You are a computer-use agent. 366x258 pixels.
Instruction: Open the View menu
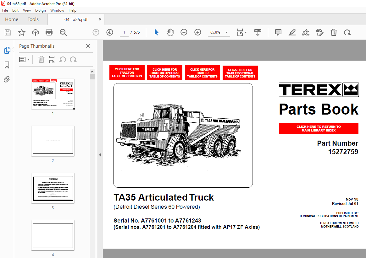27,10
